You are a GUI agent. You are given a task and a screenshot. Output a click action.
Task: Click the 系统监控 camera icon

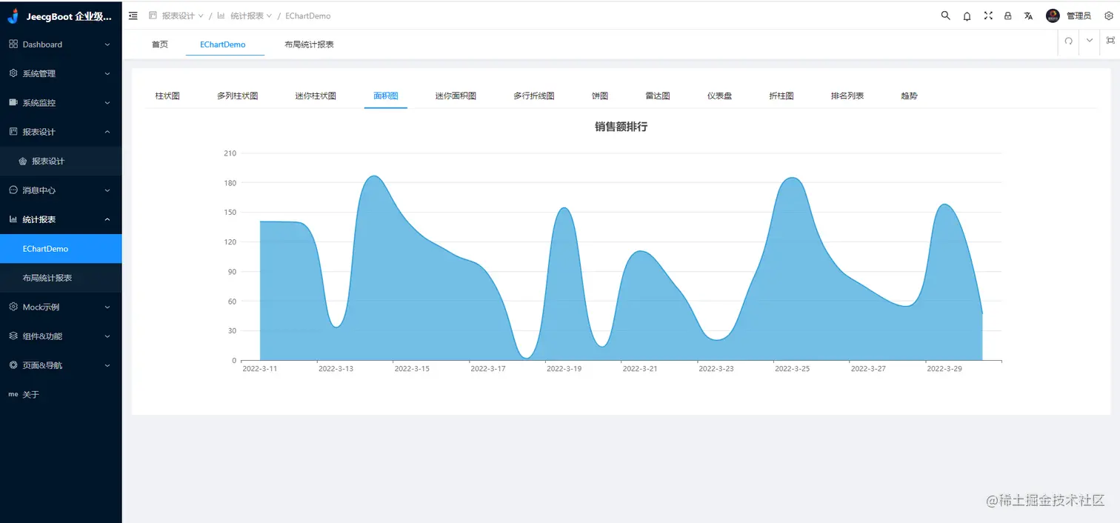[x=13, y=102]
